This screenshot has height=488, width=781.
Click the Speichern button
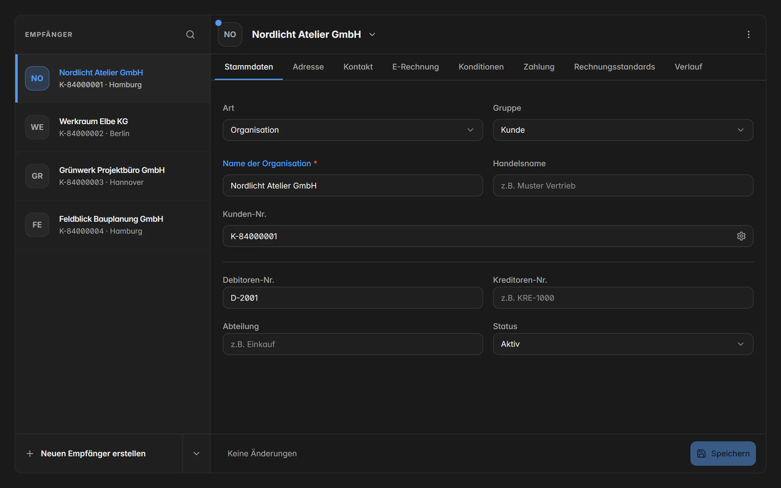click(x=723, y=454)
